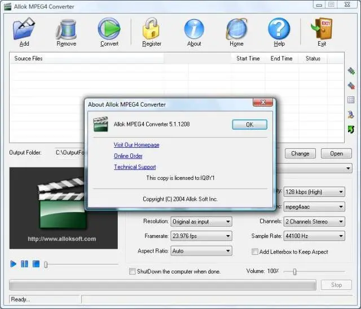Click the End Time column header

point(281,59)
